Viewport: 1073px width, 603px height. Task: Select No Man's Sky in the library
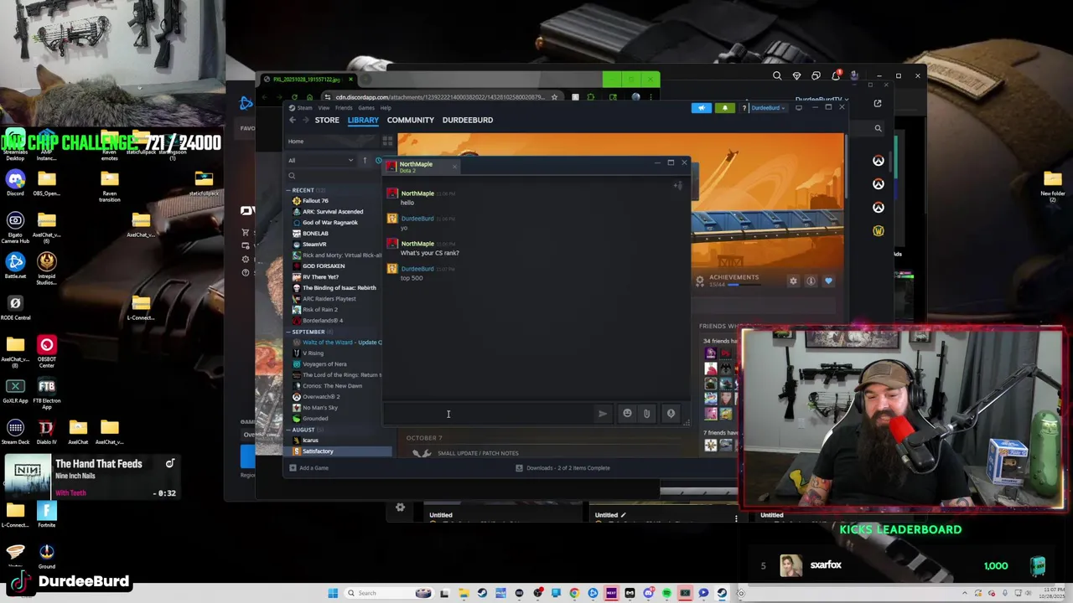tap(320, 408)
